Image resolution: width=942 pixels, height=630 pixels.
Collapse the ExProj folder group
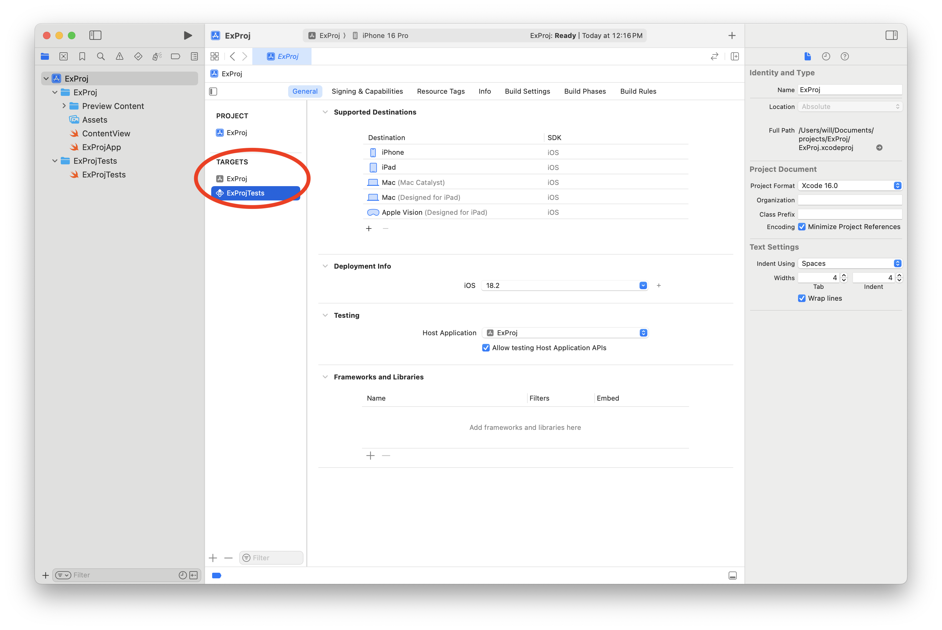(x=55, y=92)
